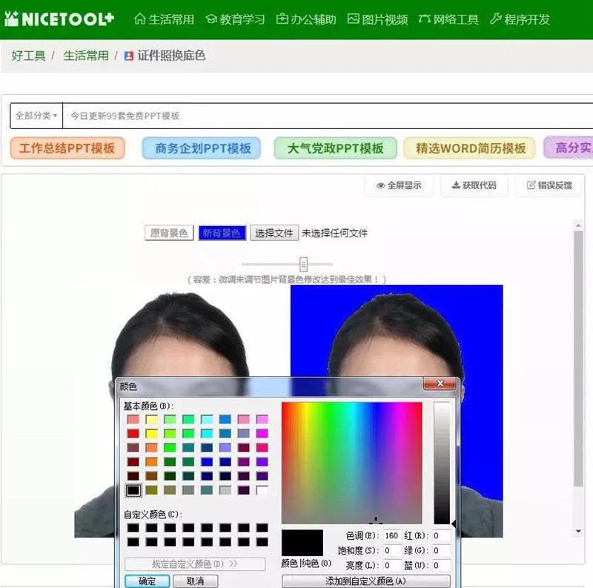Go to 生活常用 breadcrumb link
Screen dimensions: 593x588
tap(86, 56)
